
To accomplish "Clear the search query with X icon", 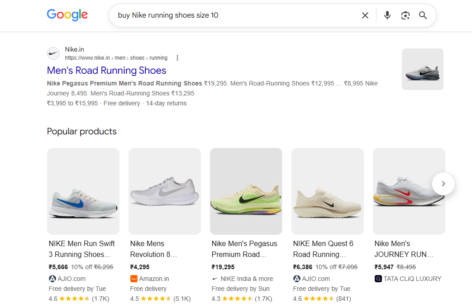I will tap(365, 15).
